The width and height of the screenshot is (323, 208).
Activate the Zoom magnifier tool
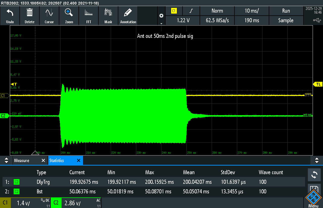click(x=69, y=13)
